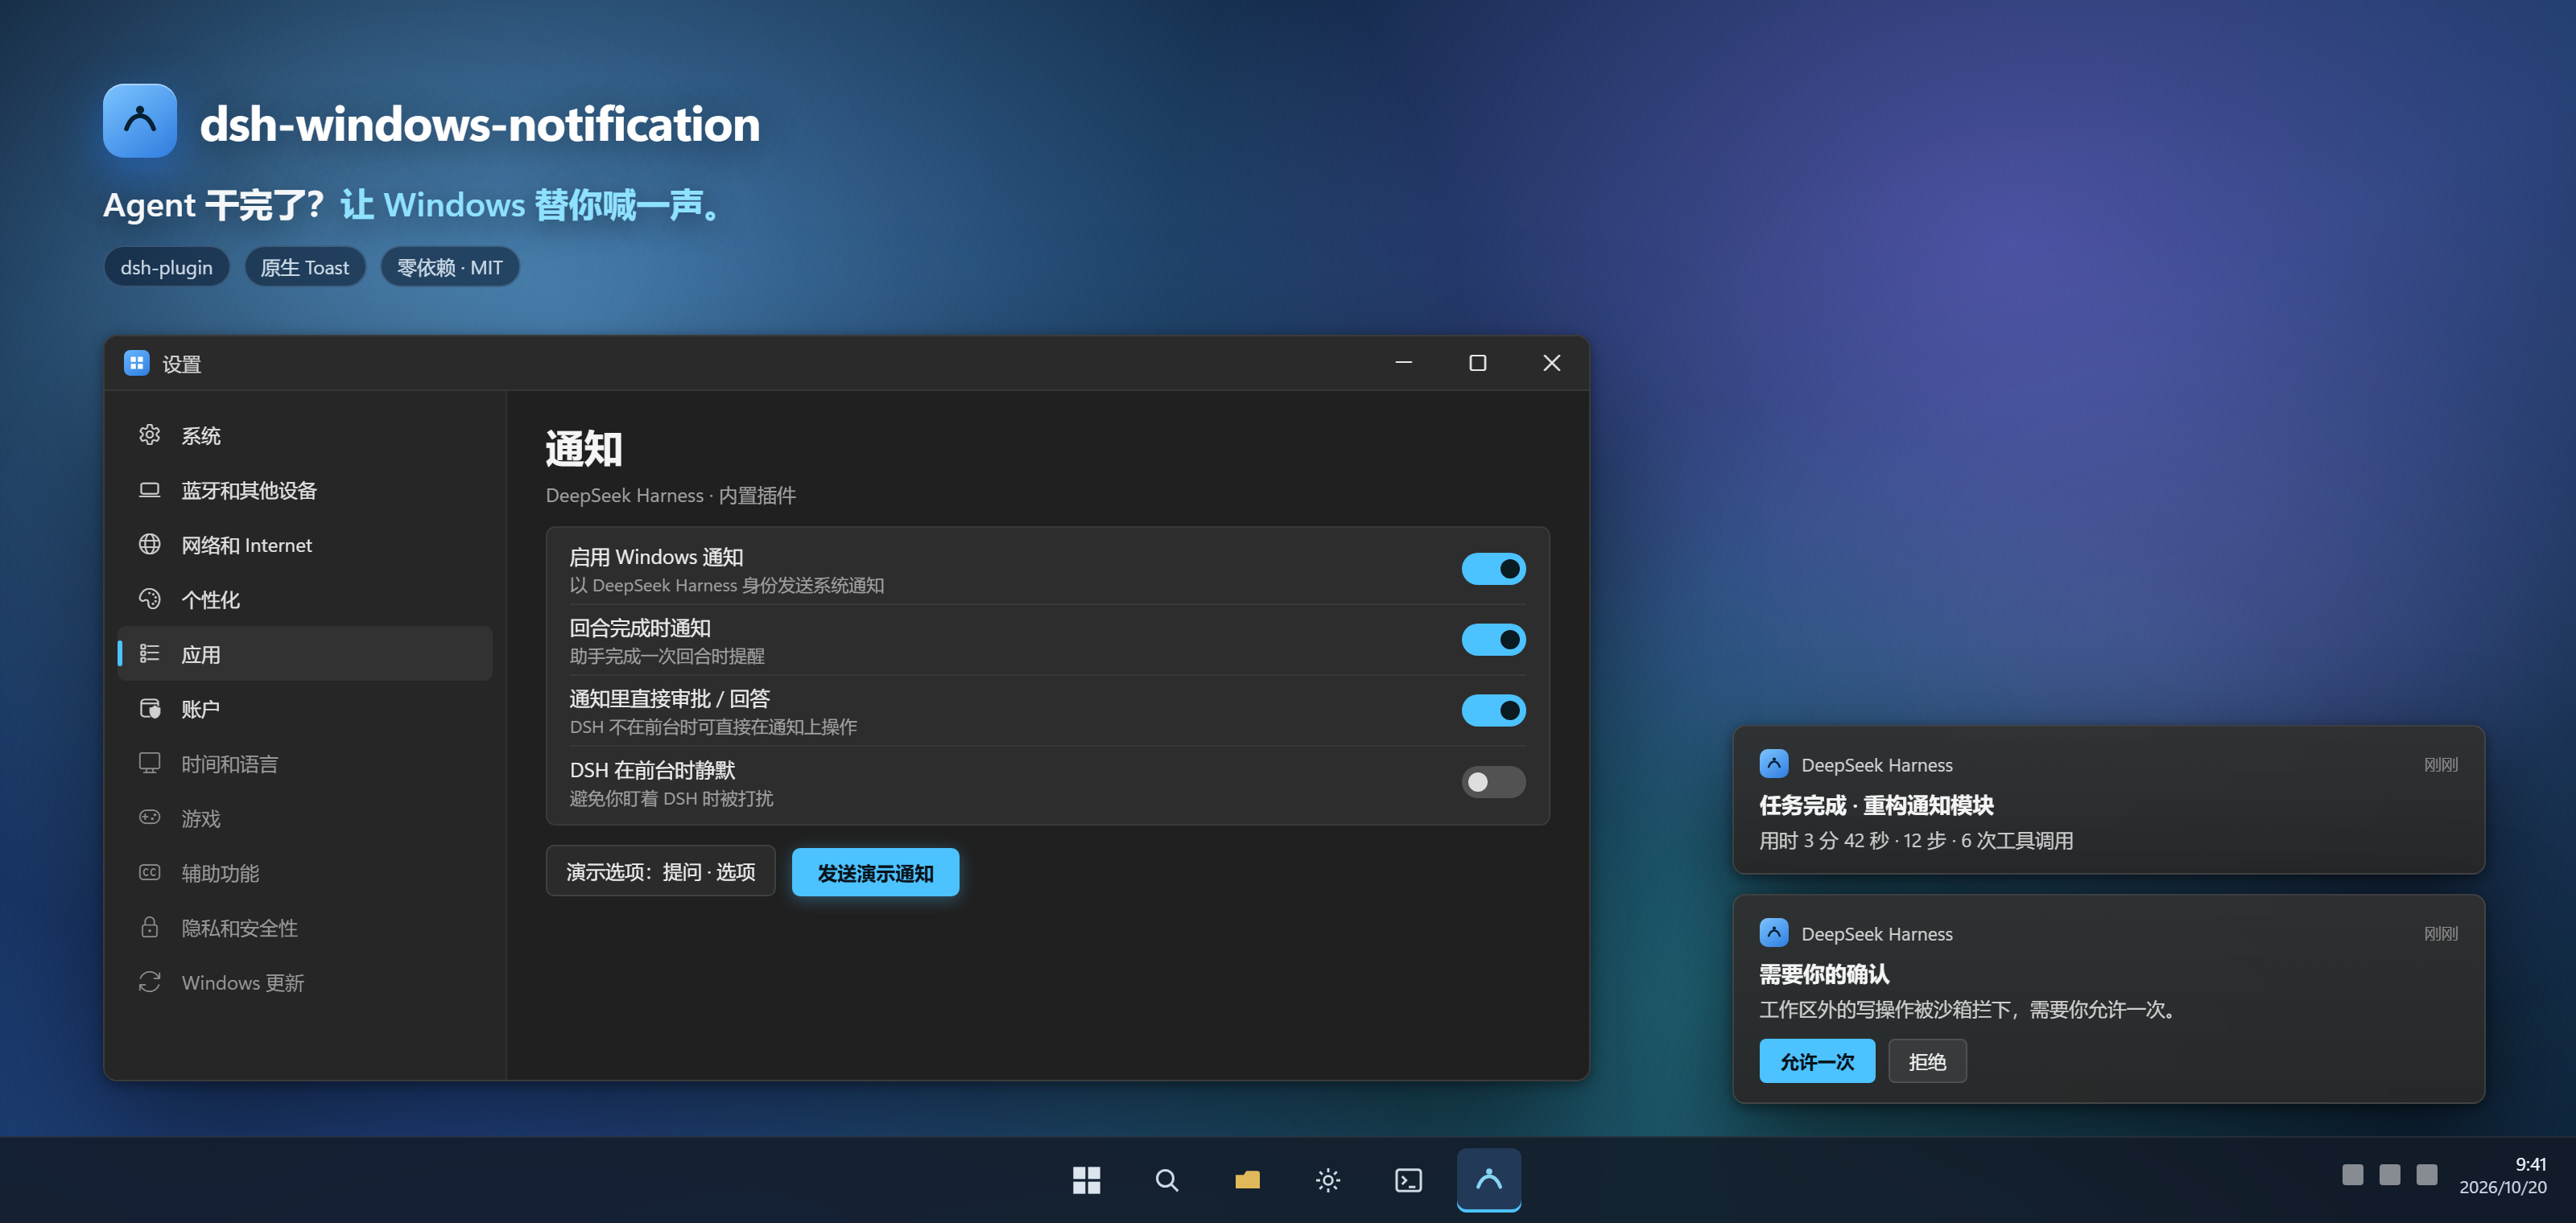Toggle 启用 Windows 通知 switch
Viewport: 2576px width, 1223px height.
click(1493, 569)
